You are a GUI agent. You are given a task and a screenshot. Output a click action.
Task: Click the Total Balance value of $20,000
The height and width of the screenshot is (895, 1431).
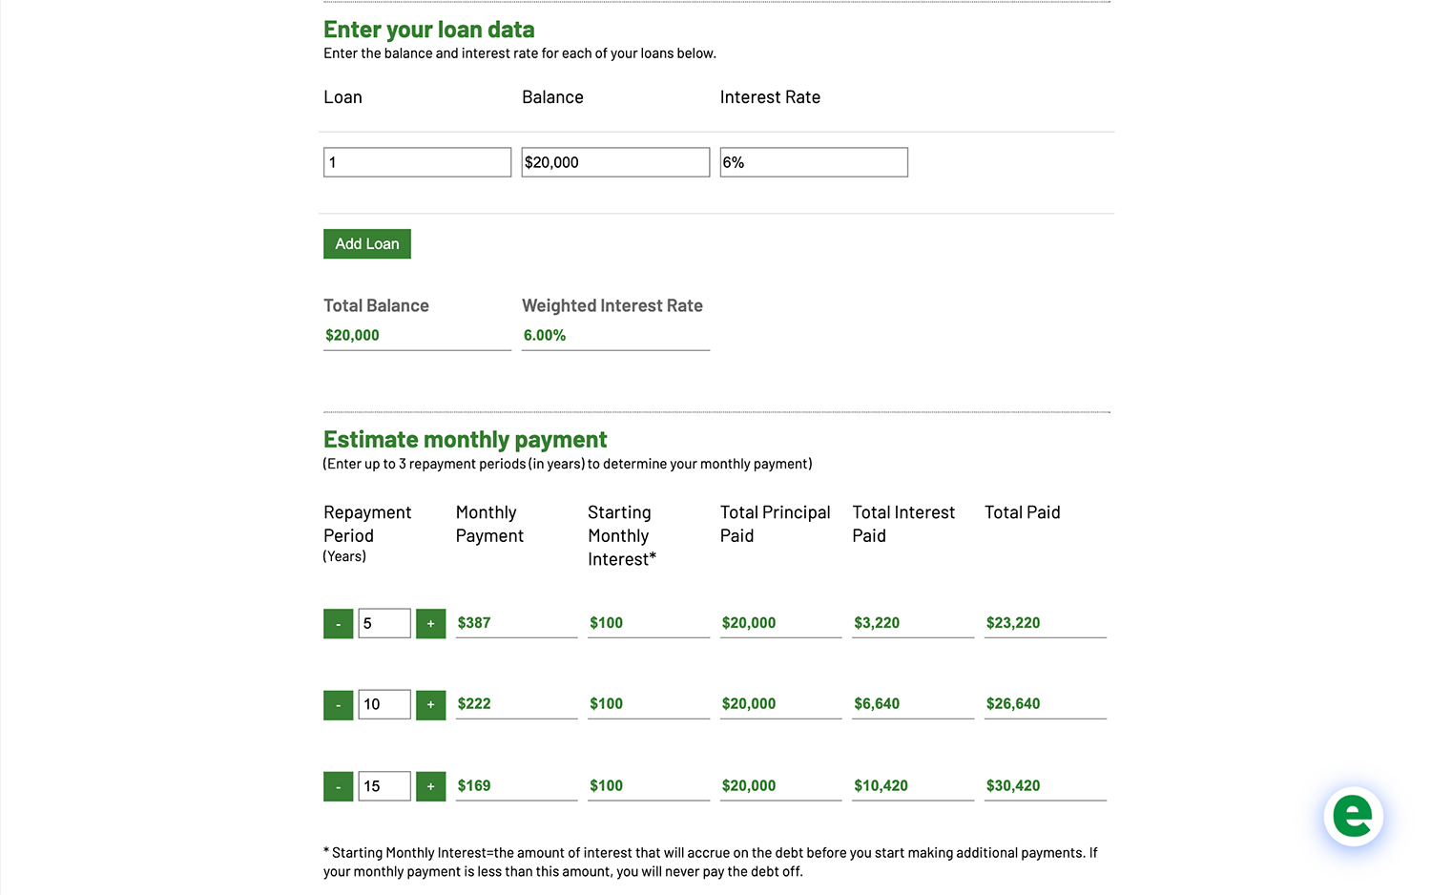[x=351, y=335]
